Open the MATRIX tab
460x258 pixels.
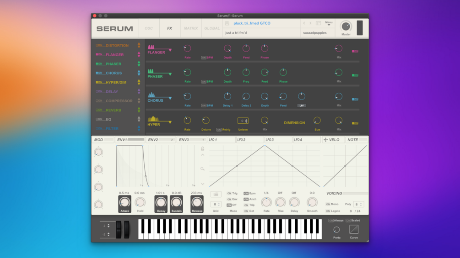click(x=191, y=28)
